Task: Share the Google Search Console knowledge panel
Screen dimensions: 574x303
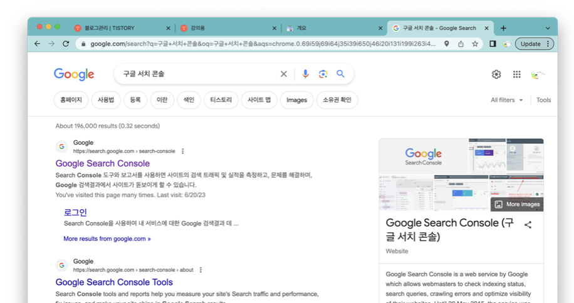Action: (x=528, y=225)
